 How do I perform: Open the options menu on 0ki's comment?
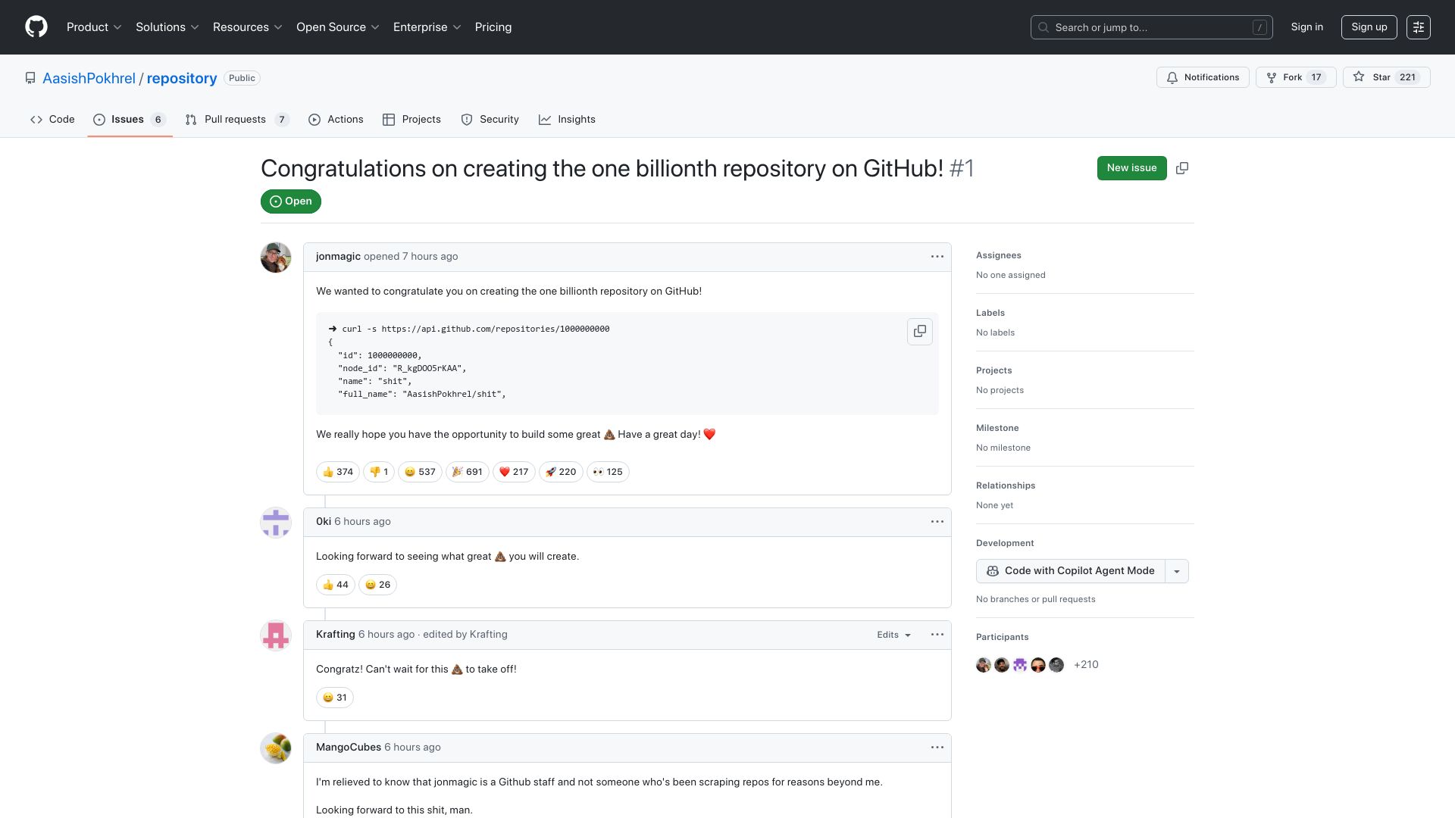coord(937,522)
